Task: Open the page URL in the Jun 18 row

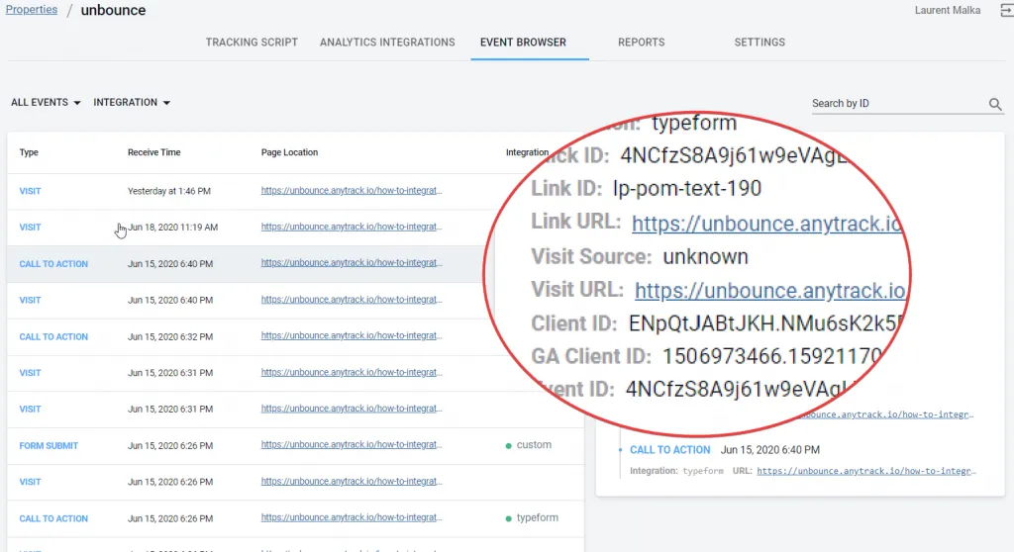Action: point(352,227)
